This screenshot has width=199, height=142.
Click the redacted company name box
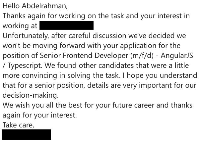67,25
